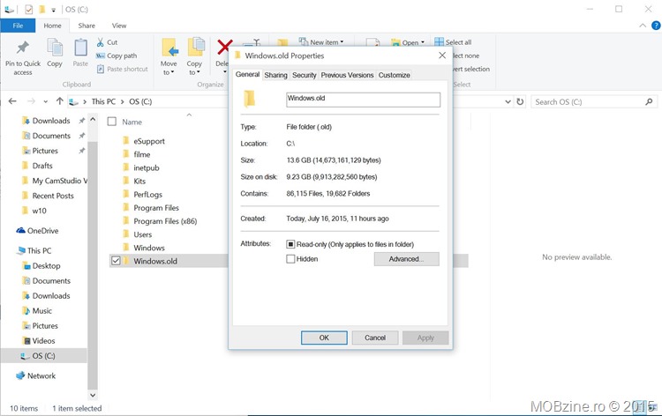The width and height of the screenshot is (662, 416).
Task: Select OneDrive in navigation pane
Action: (x=42, y=231)
